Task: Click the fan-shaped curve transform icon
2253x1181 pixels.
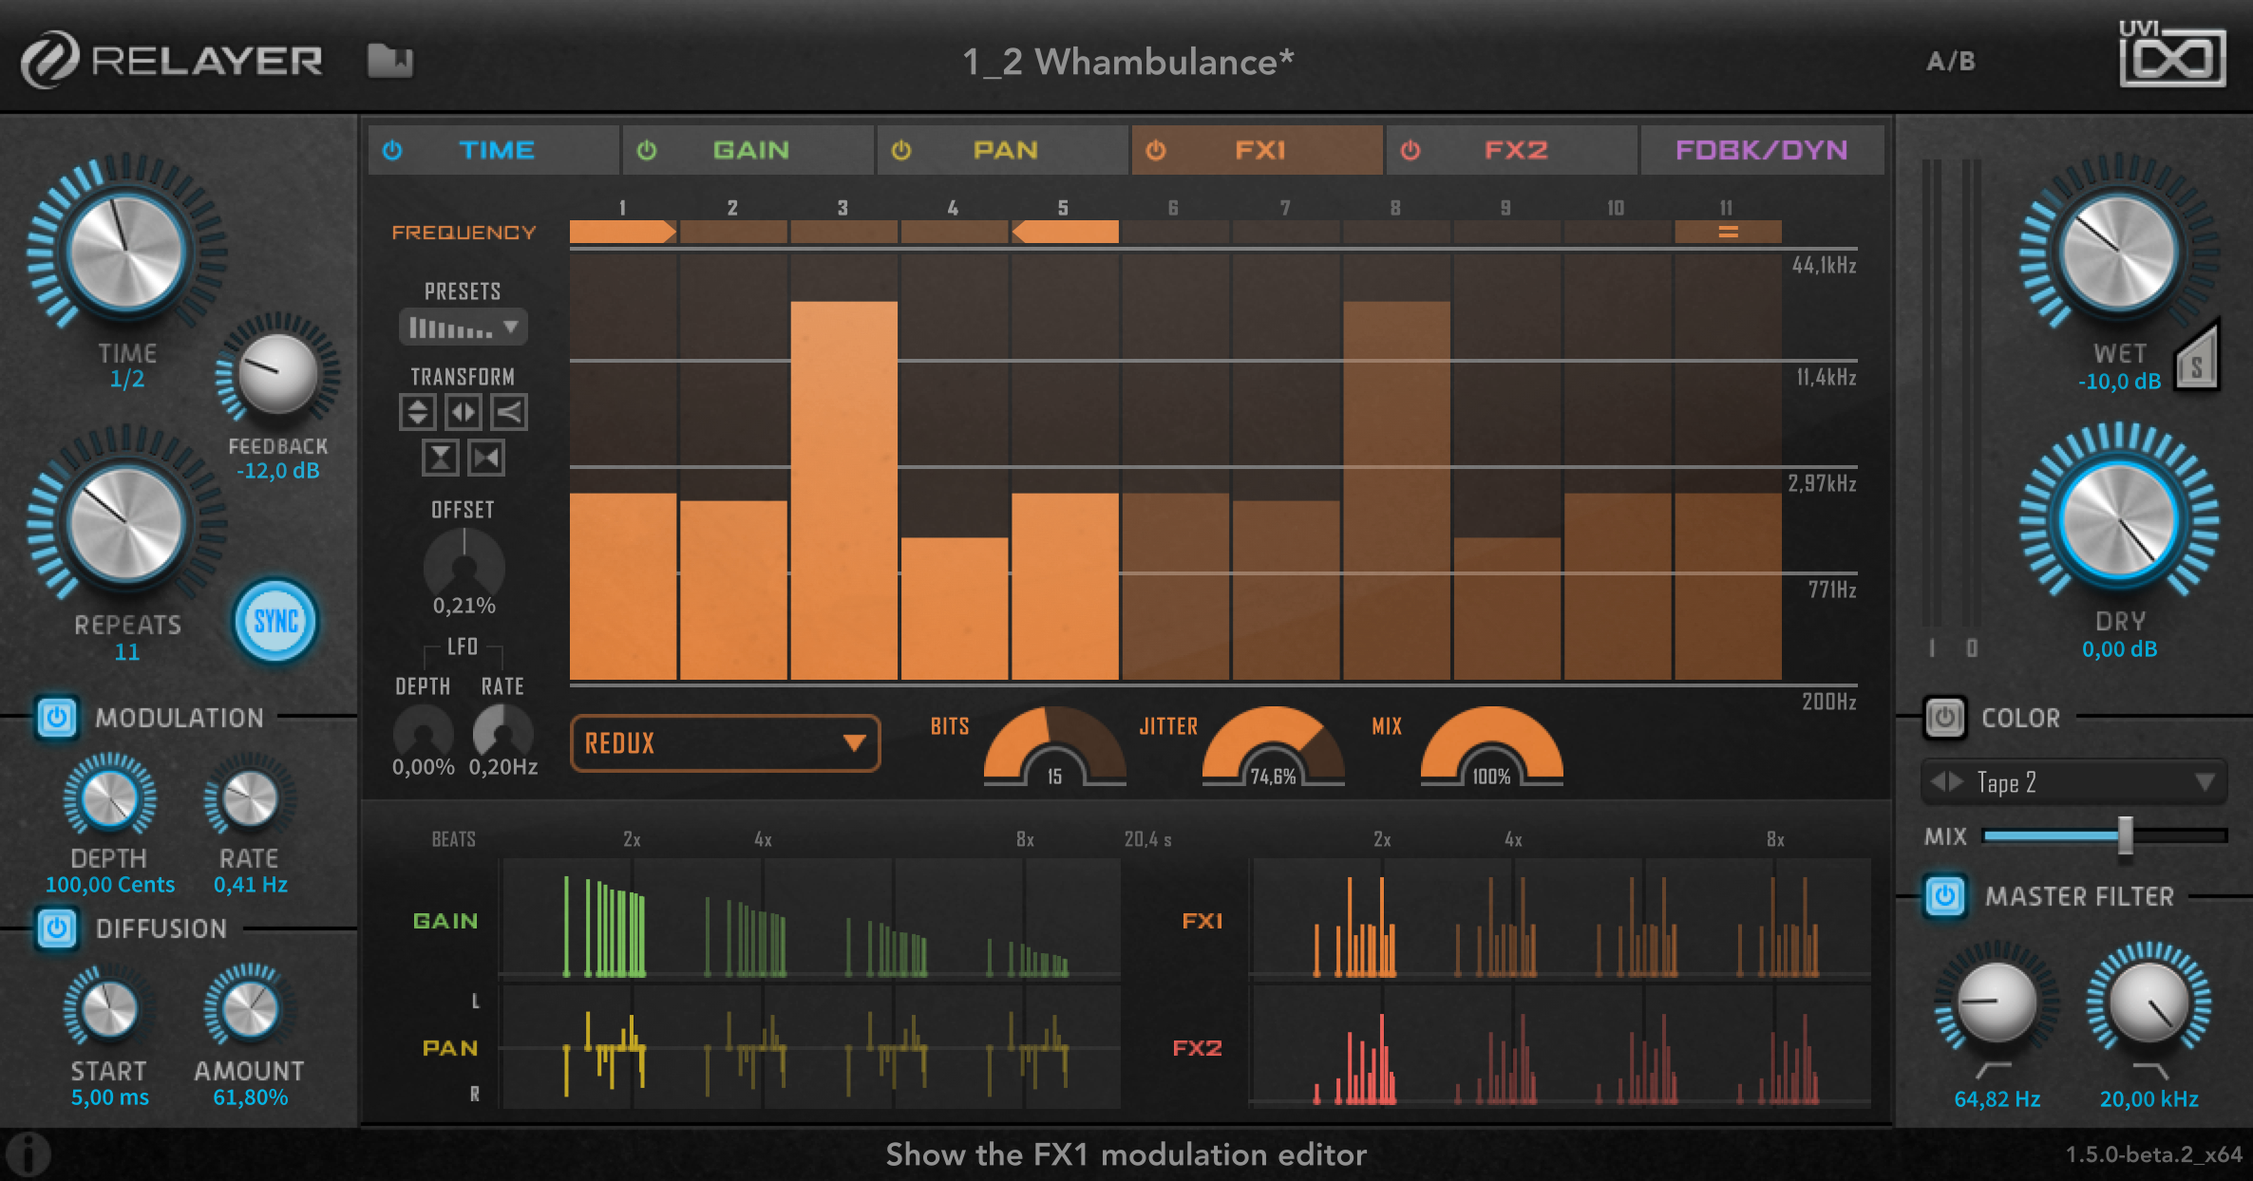Action: point(509,412)
